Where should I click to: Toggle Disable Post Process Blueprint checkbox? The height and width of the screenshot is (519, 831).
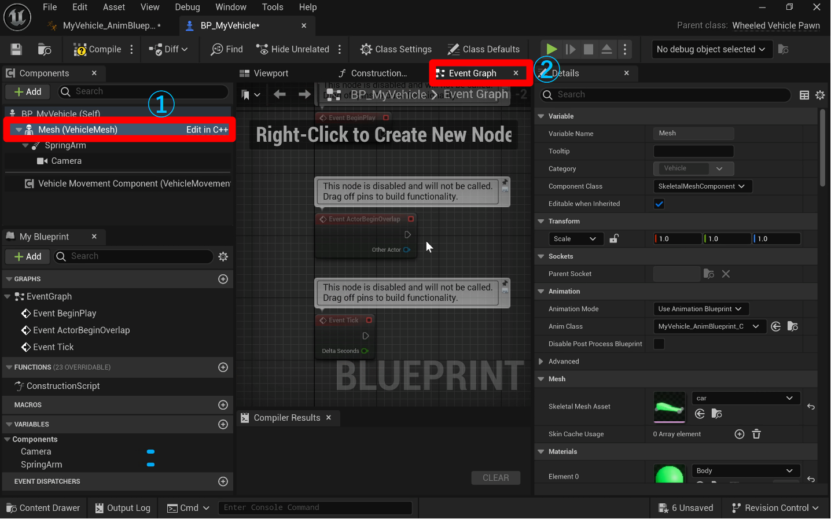pos(659,344)
